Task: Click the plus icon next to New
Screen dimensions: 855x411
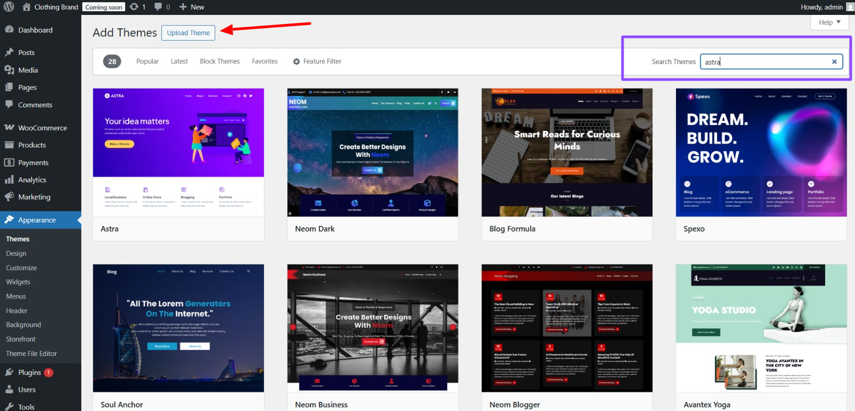Action: tap(183, 7)
